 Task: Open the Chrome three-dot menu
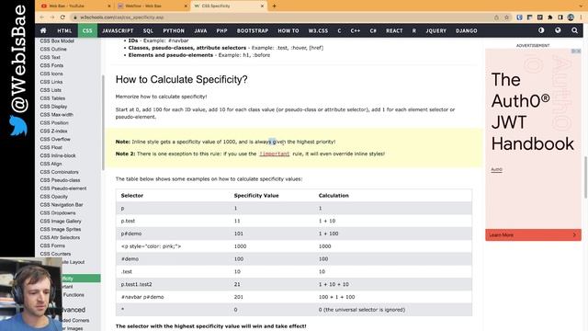(581, 17)
